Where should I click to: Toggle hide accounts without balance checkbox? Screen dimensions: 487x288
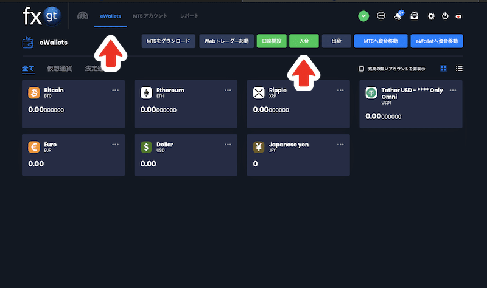[361, 69]
